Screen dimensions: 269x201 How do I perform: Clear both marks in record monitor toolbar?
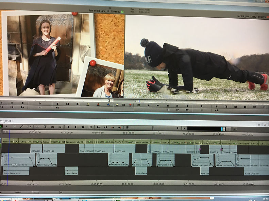(x=245, y=107)
